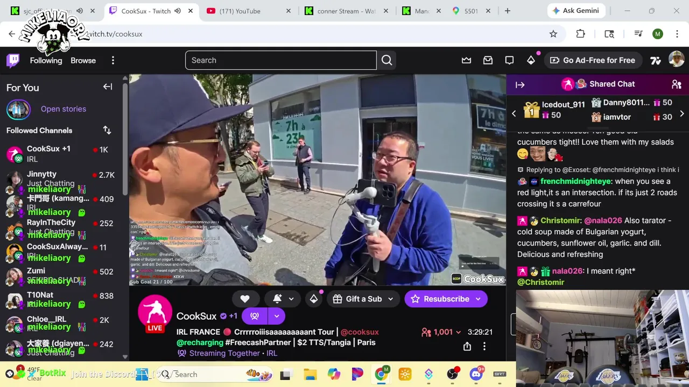Image resolution: width=689 pixels, height=387 pixels.
Task: Open frenchmidnighteye username in chat
Action: [575, 181]
